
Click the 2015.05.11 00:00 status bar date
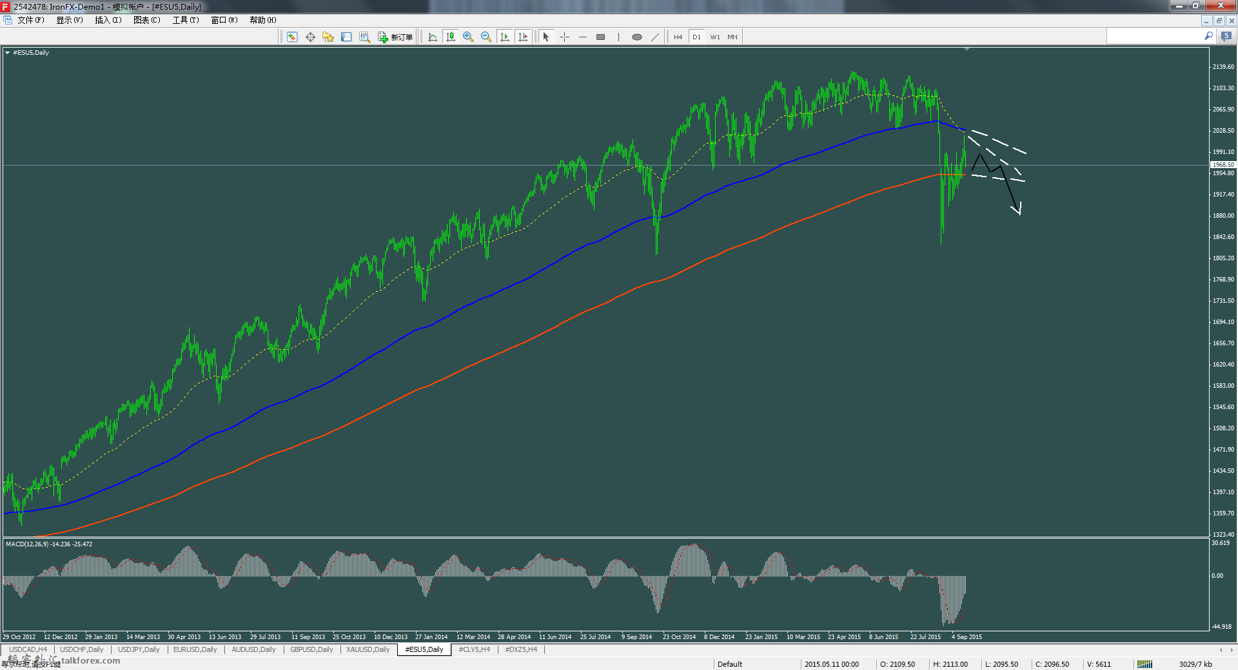tap(832, 664)
